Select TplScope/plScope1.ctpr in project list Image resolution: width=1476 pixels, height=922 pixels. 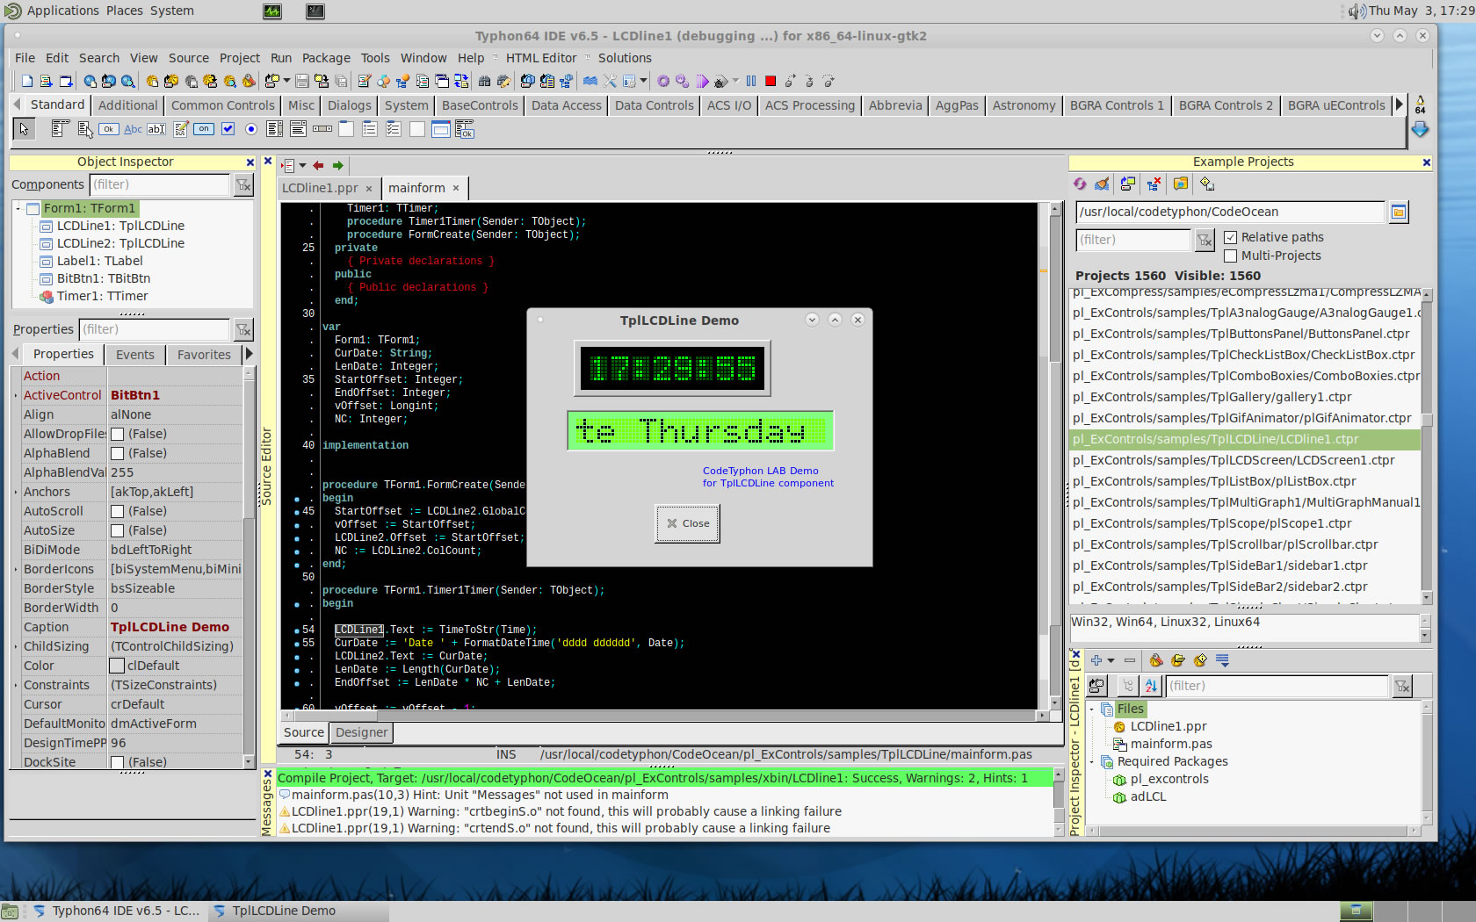pyautogui.click(x=1244, y=523)
